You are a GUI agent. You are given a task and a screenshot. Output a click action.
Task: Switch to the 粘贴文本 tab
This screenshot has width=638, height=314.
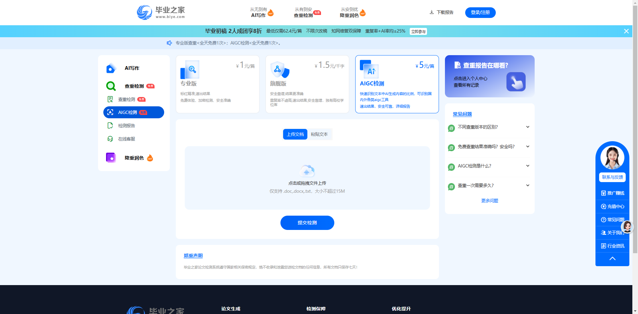tap(319, 134)
